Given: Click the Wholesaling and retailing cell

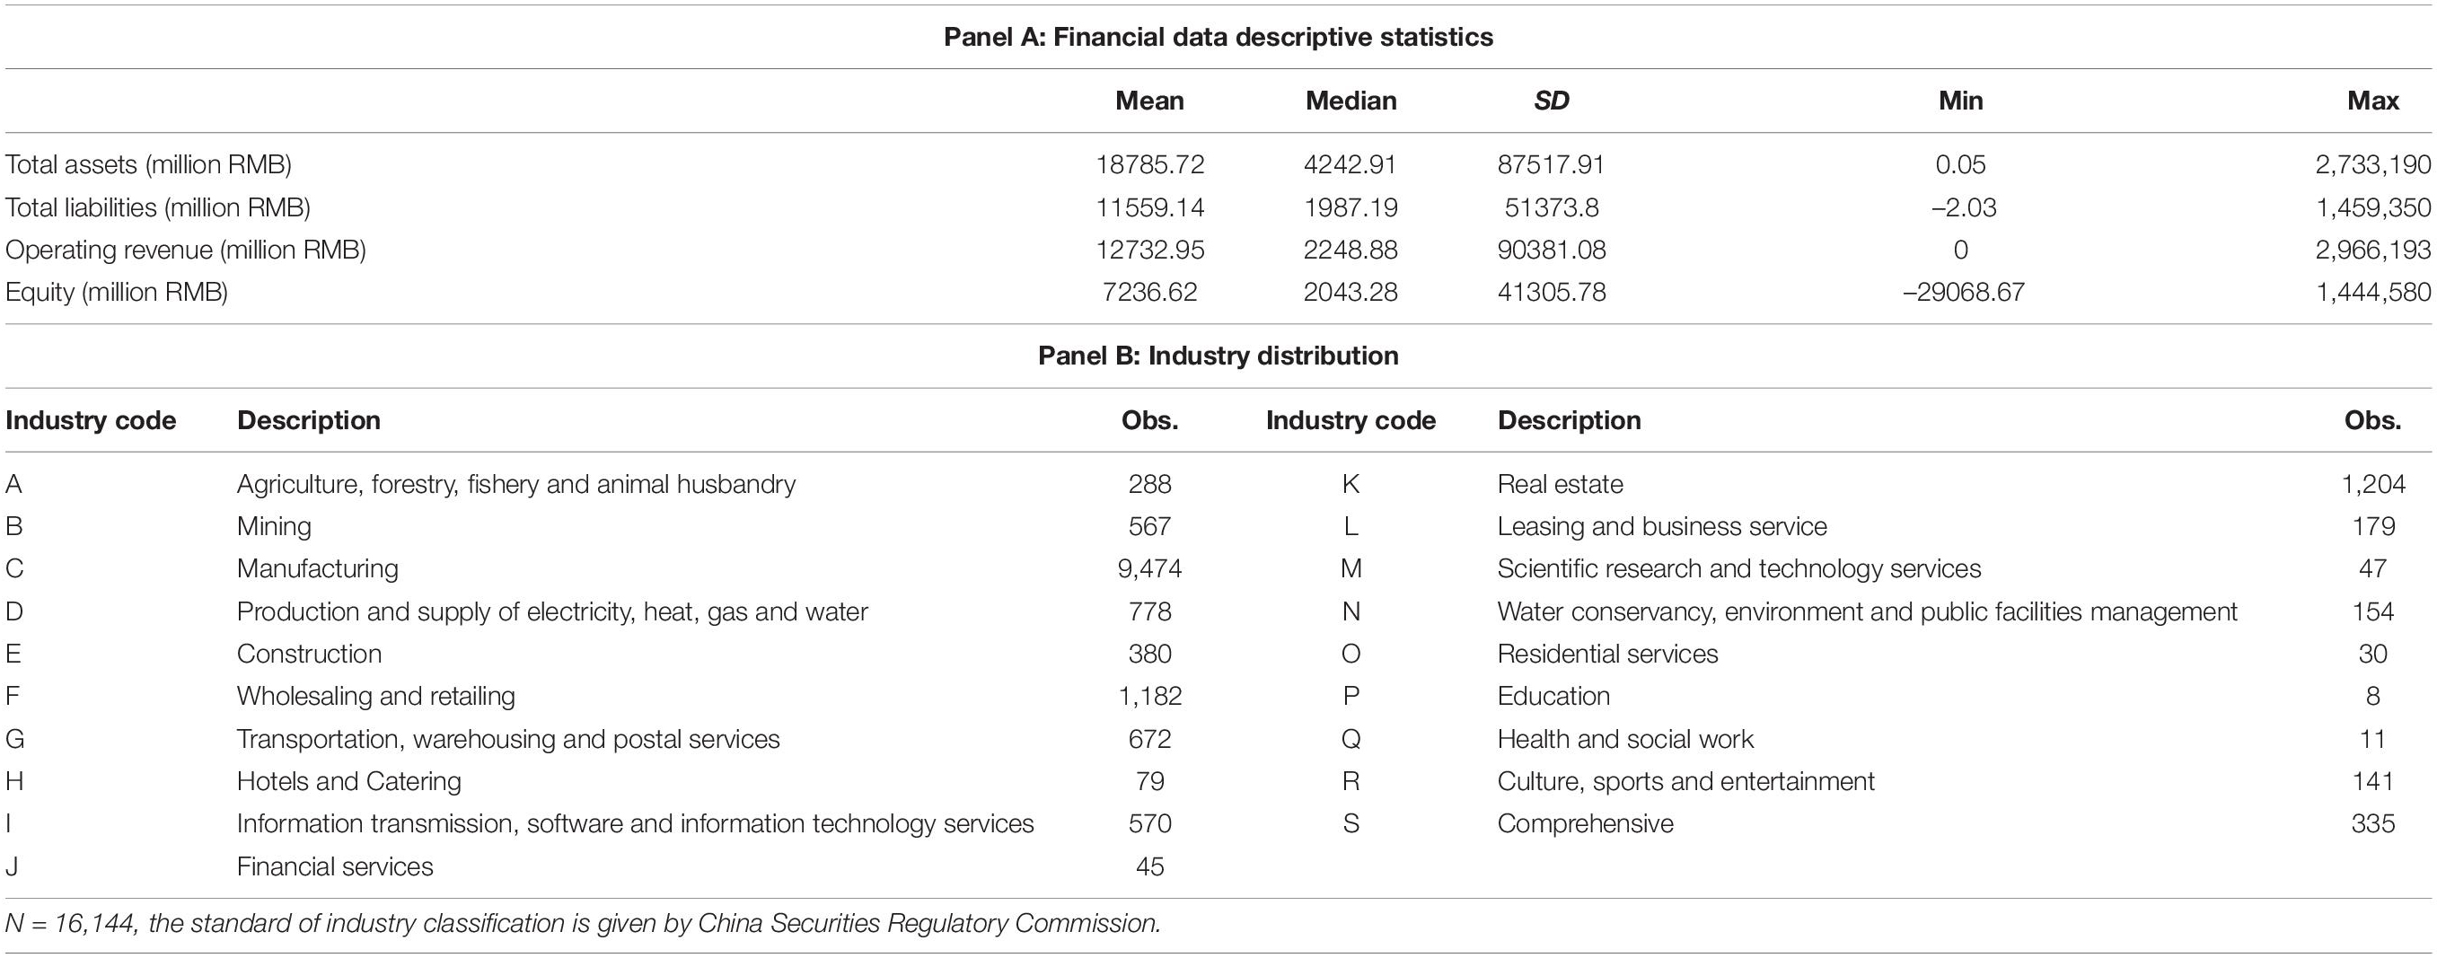Looking at the screenshot, I should click(x=376, y=696).
